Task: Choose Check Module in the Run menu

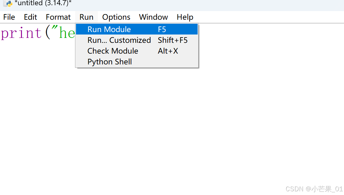Action: click(x=137, y=51)
